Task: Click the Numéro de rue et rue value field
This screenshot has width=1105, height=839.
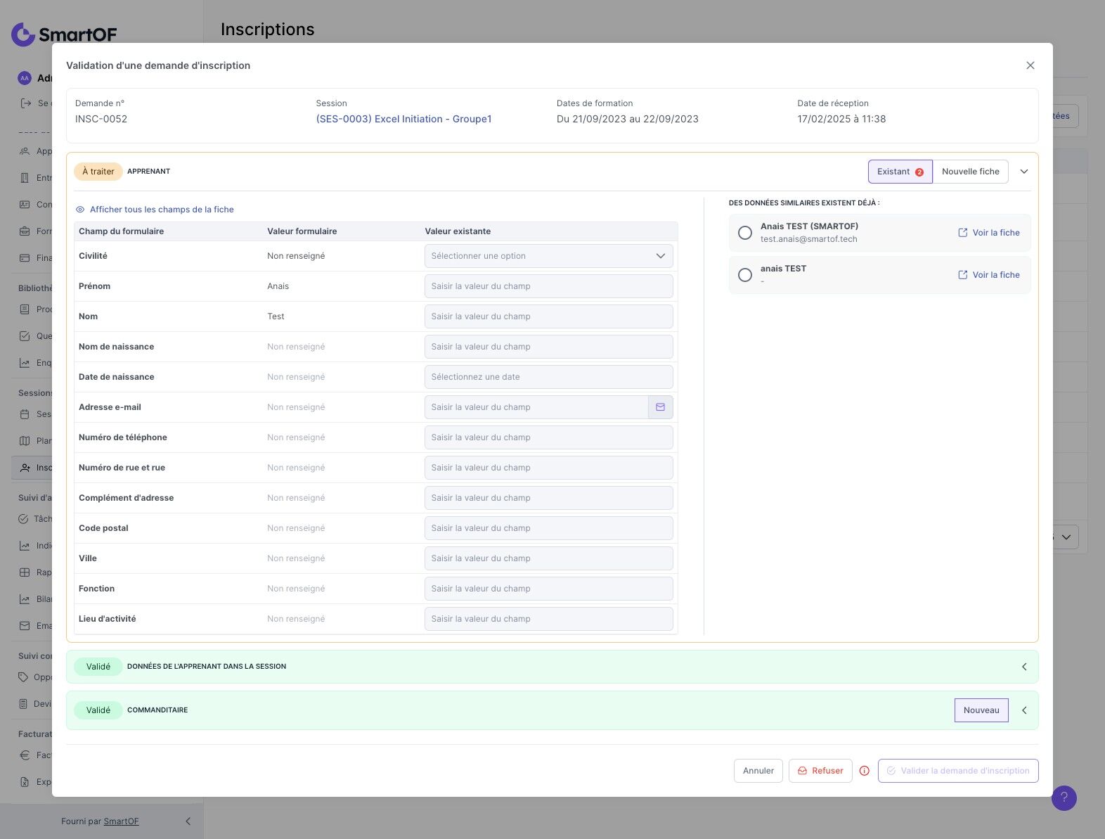Action: (x=548, y=468)
